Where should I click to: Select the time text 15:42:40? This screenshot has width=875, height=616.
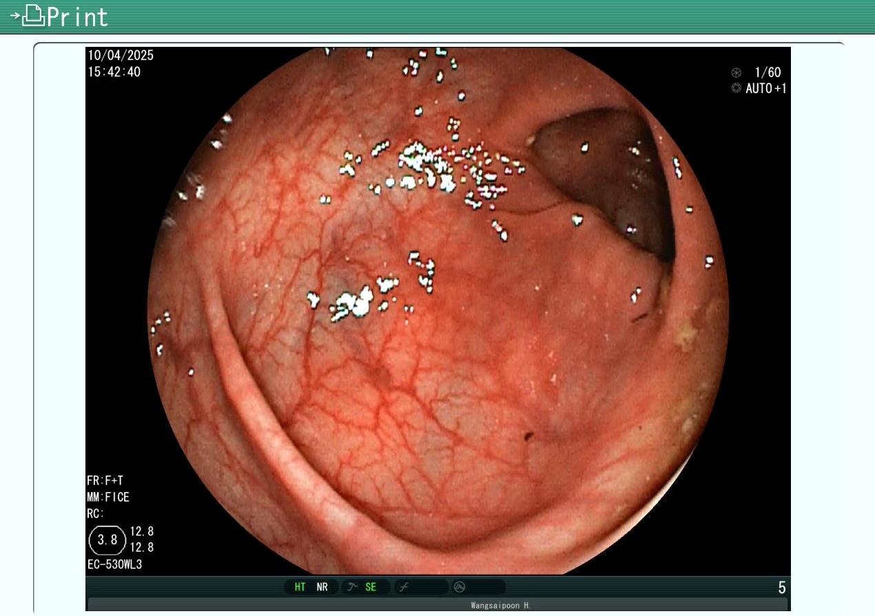(x=114, y=72)
